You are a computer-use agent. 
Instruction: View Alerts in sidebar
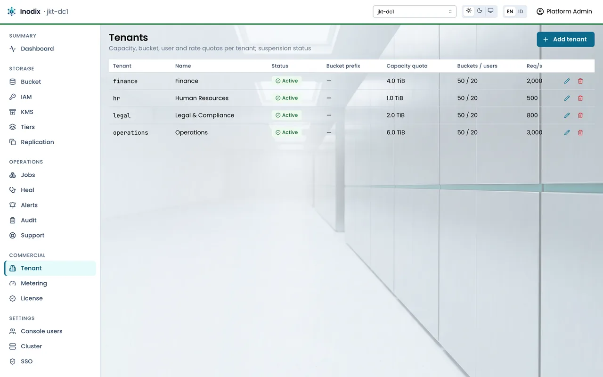pyautogui.click(x=50, y=205)
